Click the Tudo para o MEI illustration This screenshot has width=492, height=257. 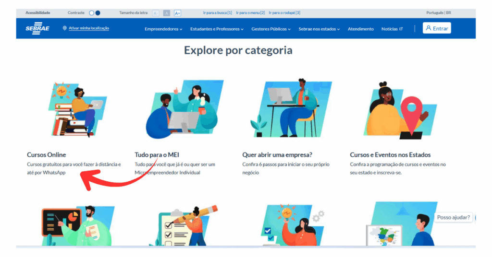point(185,109)
